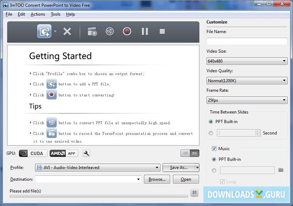
Task: Stop the conversion
Action: pos(162,31)
